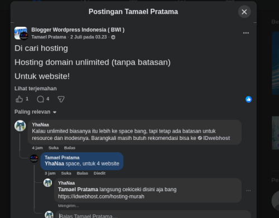Open options dots beside YhaNaa's reply

pos(248,191)
